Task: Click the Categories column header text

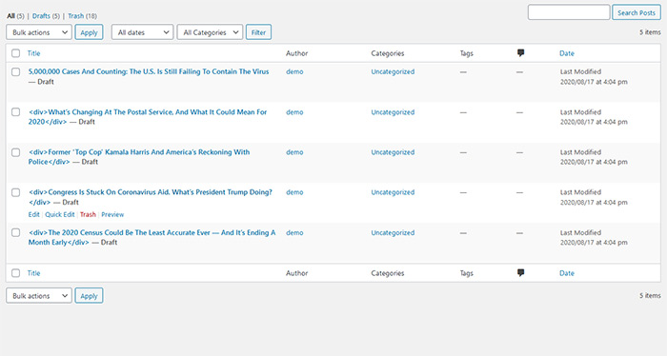Action: [388, 53]
